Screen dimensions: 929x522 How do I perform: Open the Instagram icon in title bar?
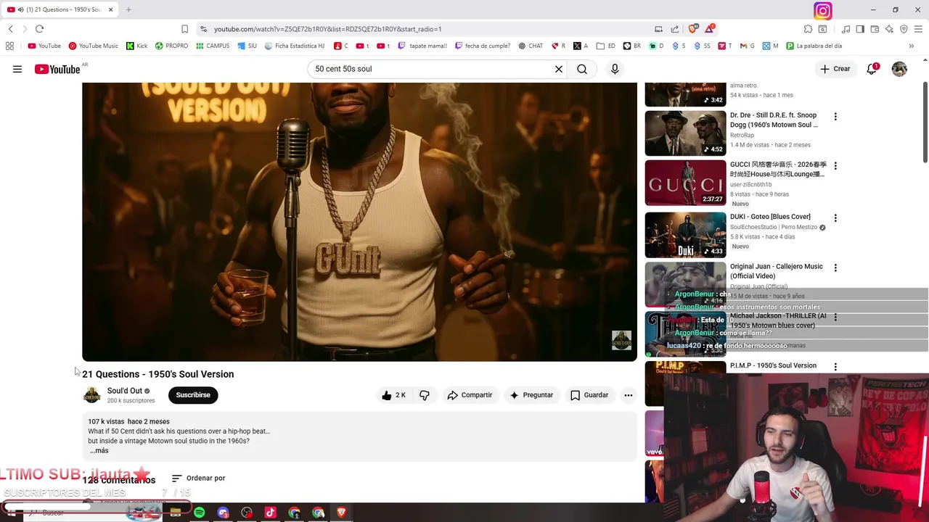(822, 10)
